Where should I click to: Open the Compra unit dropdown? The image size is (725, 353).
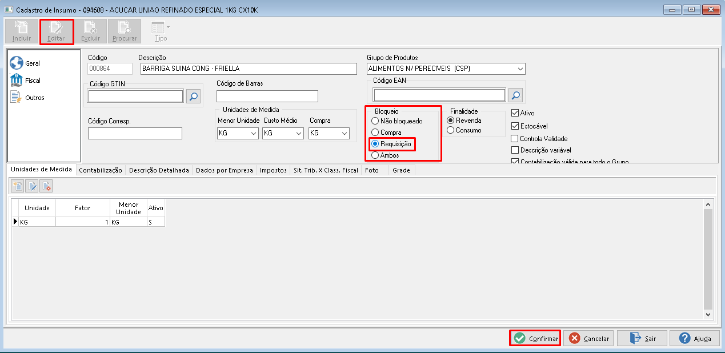[x=344, y=133]
